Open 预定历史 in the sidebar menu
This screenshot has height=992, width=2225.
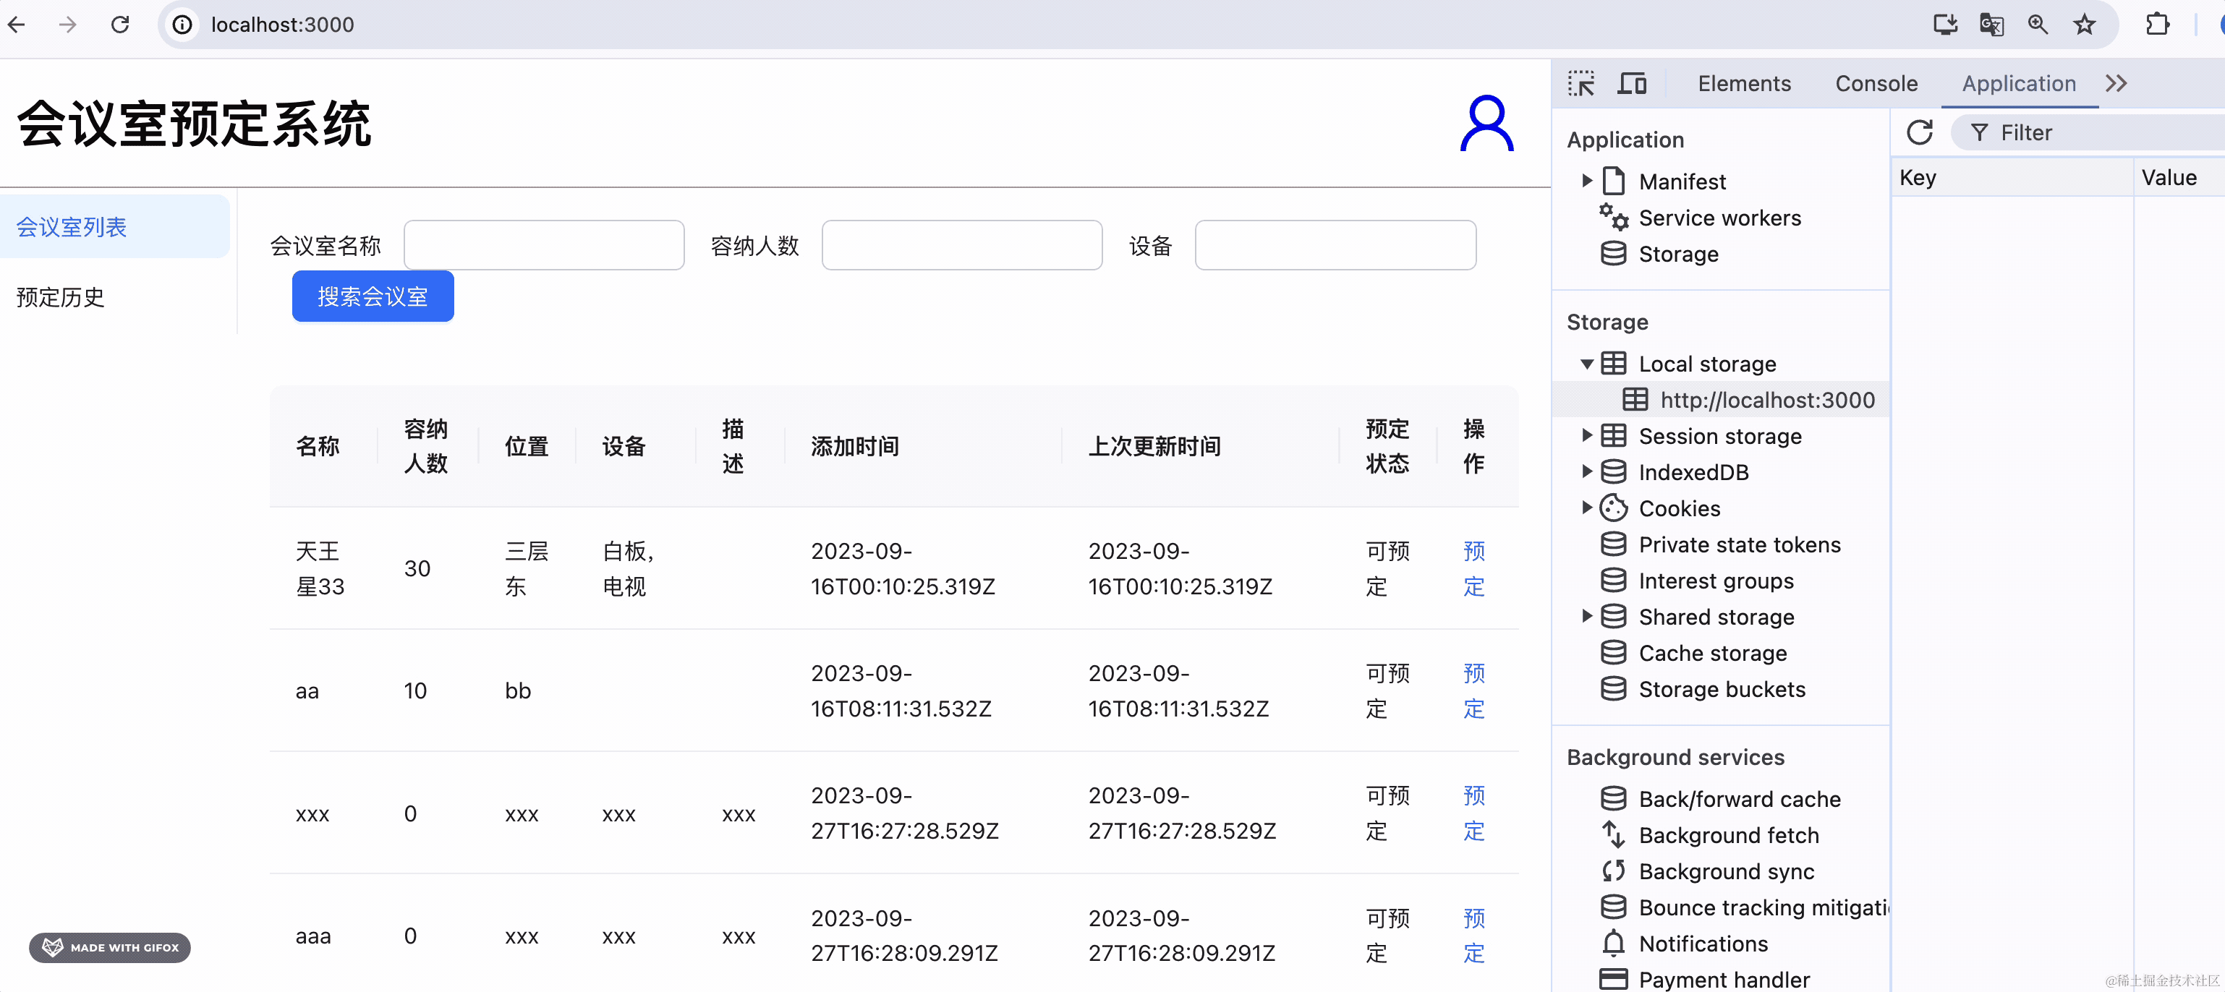click(61, 297)
